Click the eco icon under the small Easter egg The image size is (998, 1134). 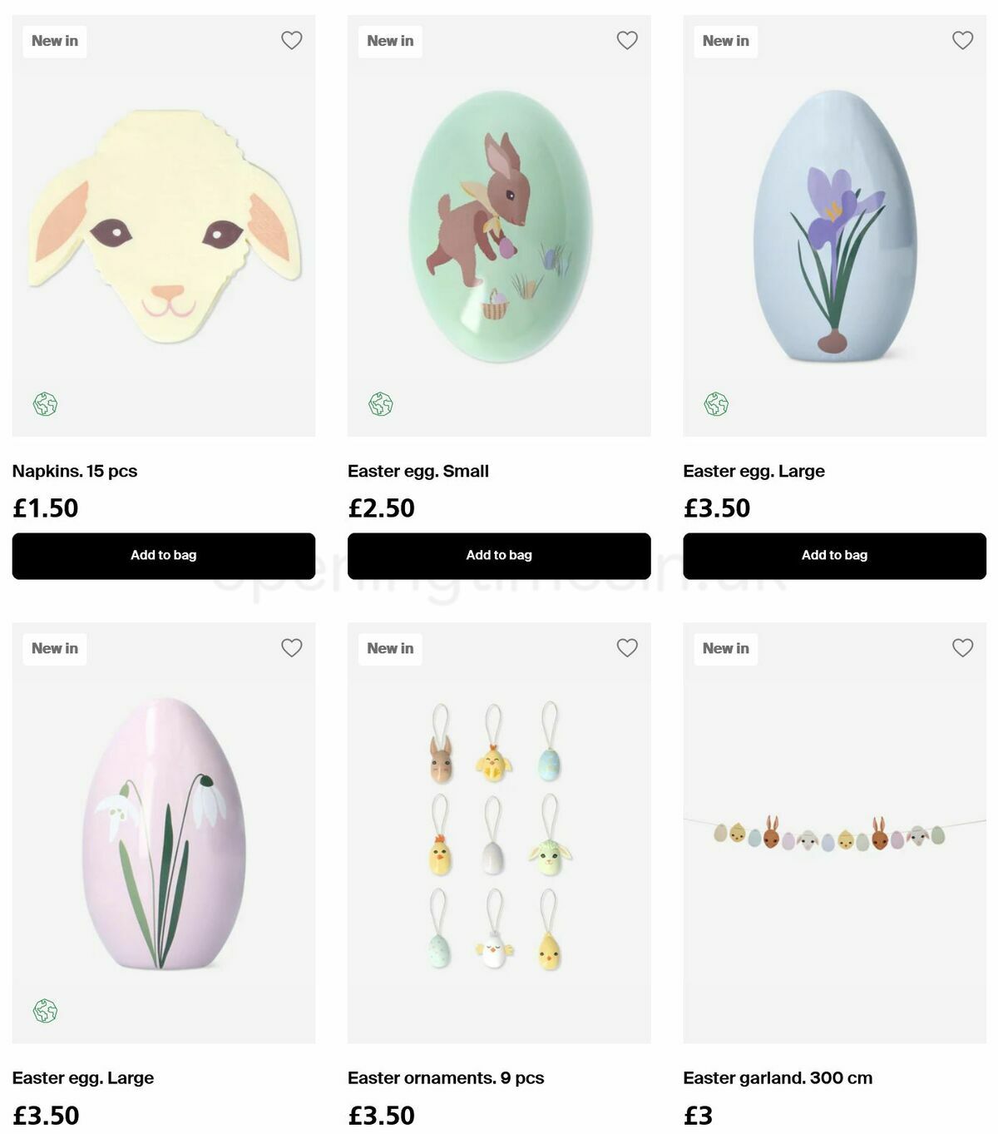[x=382, y=404]
